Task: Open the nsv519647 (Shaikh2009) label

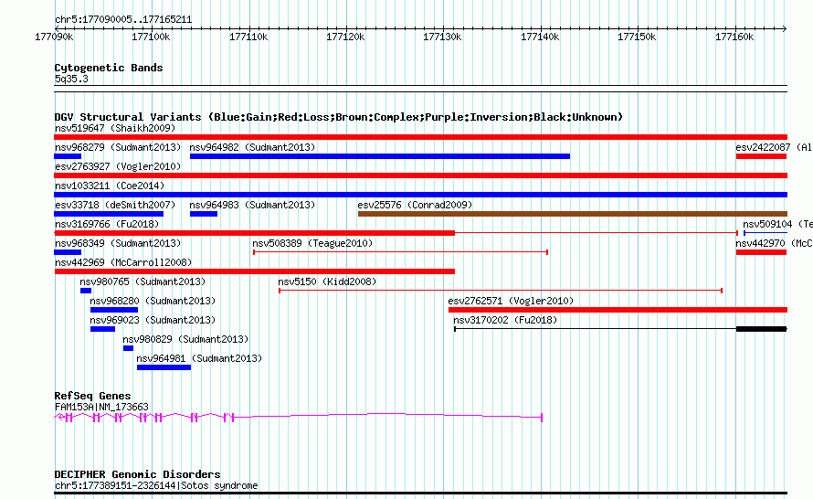Action: click(x=115, y=128)
